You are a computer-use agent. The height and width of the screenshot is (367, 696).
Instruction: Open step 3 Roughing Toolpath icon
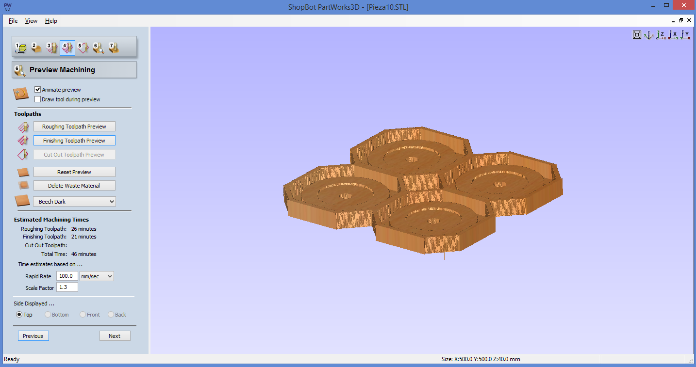(x=52, y=48)
